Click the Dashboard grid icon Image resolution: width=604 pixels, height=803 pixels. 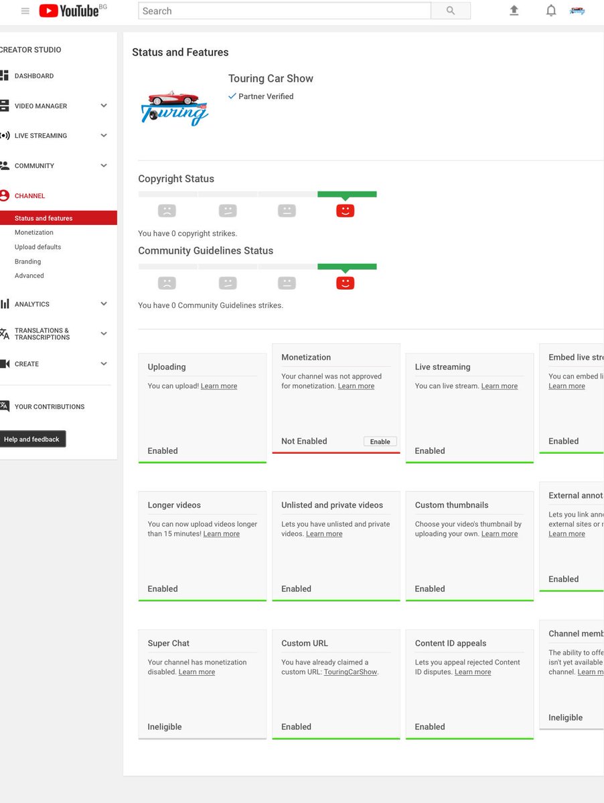coord(4,76)
